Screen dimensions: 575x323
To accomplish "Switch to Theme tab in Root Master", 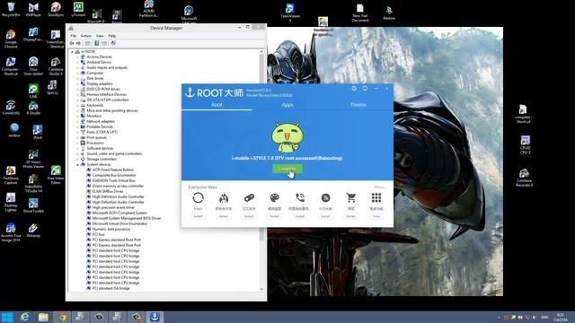I will pyautogui.click(x=358, y=105).
